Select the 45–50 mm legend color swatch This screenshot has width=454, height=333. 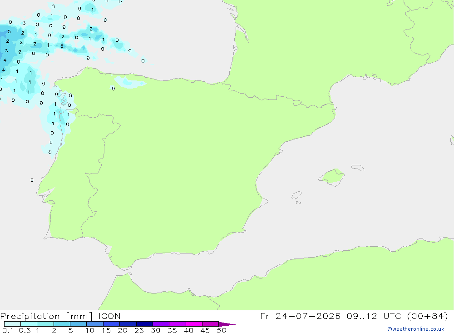click(x=211, y=324)
